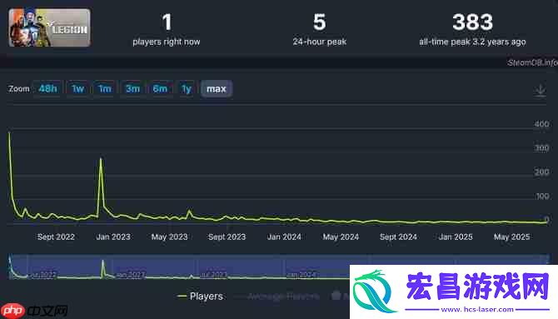558x319 pixels.
Task: Click the green dragon logo in watermark
Action: click(372, 292)
